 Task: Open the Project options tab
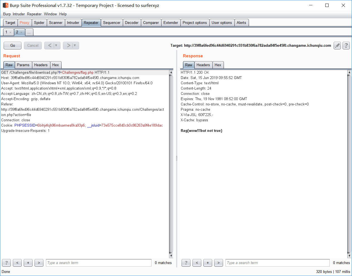195,23
